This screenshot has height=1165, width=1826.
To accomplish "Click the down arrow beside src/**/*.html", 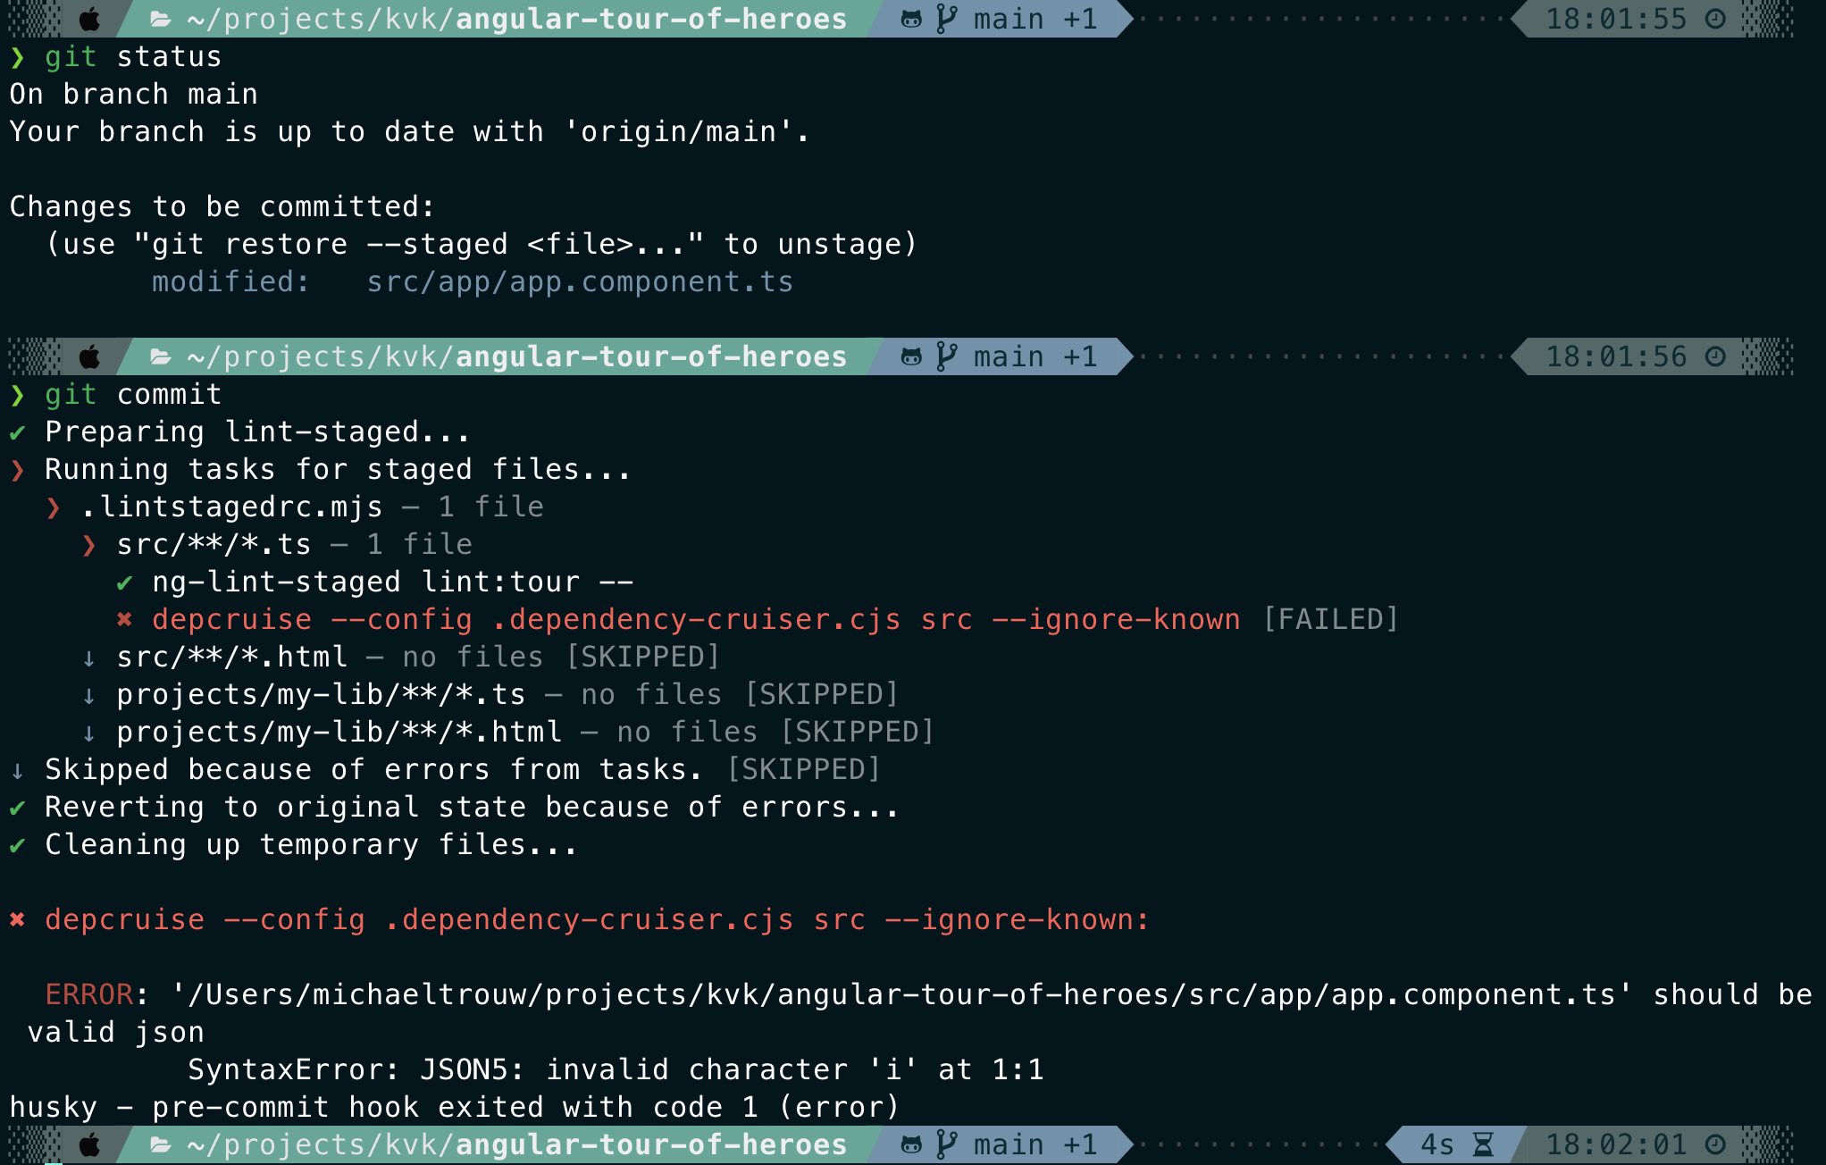I will click(89, 658).
